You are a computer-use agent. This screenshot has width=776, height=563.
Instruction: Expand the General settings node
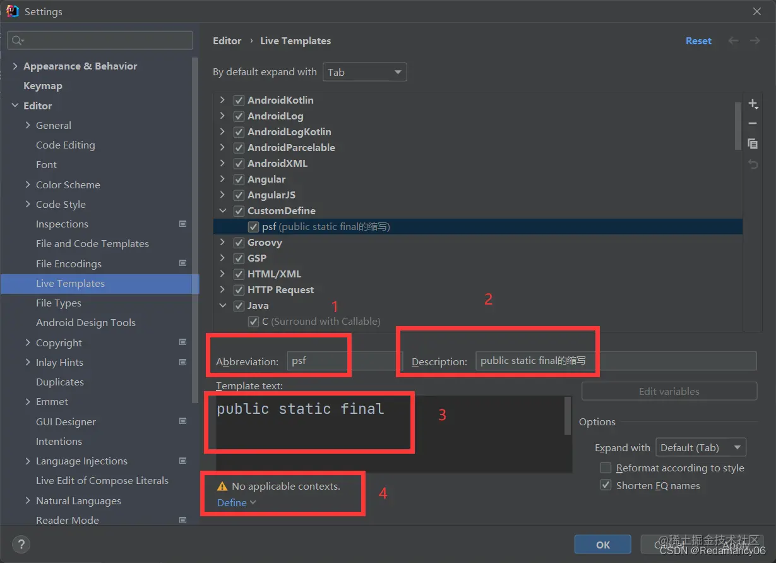pyautogui.click(x=28, y=125)
